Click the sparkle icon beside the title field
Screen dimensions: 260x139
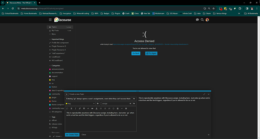(x=134, y=99)
